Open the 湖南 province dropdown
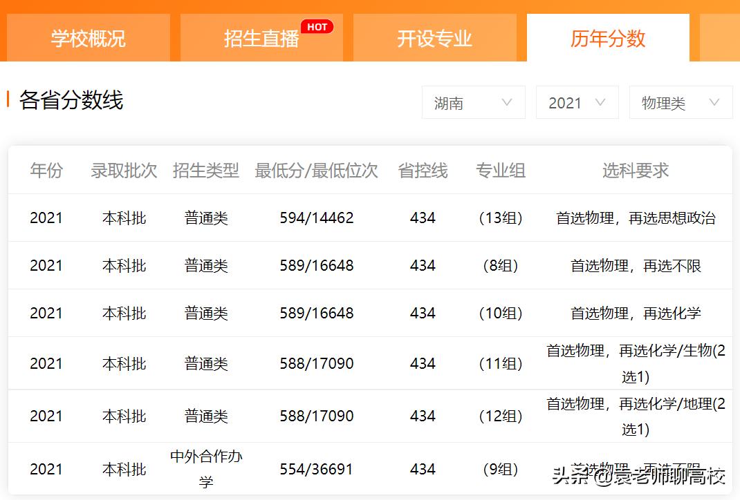Viewport: 740px width, 500px height. pyautogui.click(x=473, y=102)
